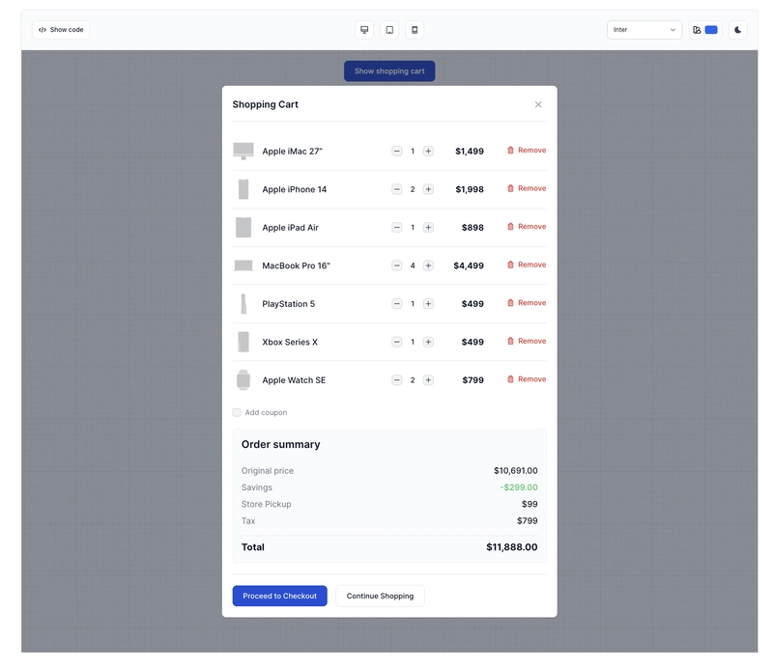
Task: Toggle dark mode moon icon
Action: pos(738,30)
